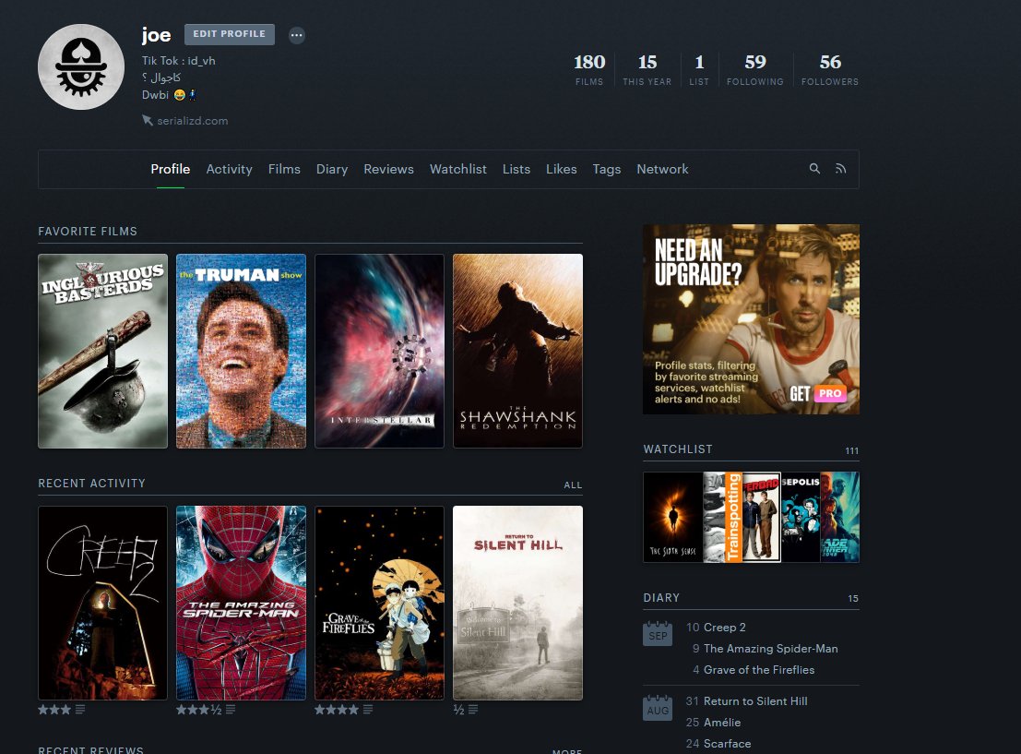The width and height of the screenshot is (1021, 754).
Task: Open The Amazing Spider-Man activity poster
Action: point(241,603)
